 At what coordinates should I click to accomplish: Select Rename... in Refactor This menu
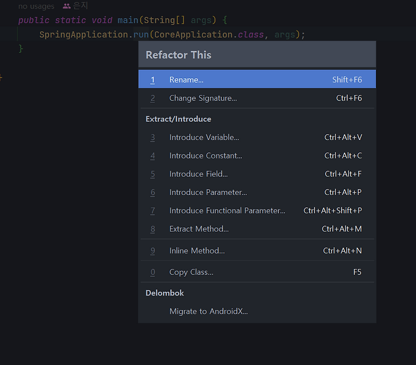(x=257, y=79)
